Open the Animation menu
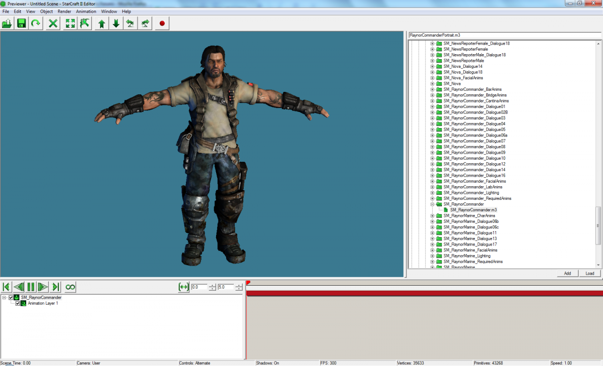The height and width of the screenshot is (366, 603). [x=86, y=11]
